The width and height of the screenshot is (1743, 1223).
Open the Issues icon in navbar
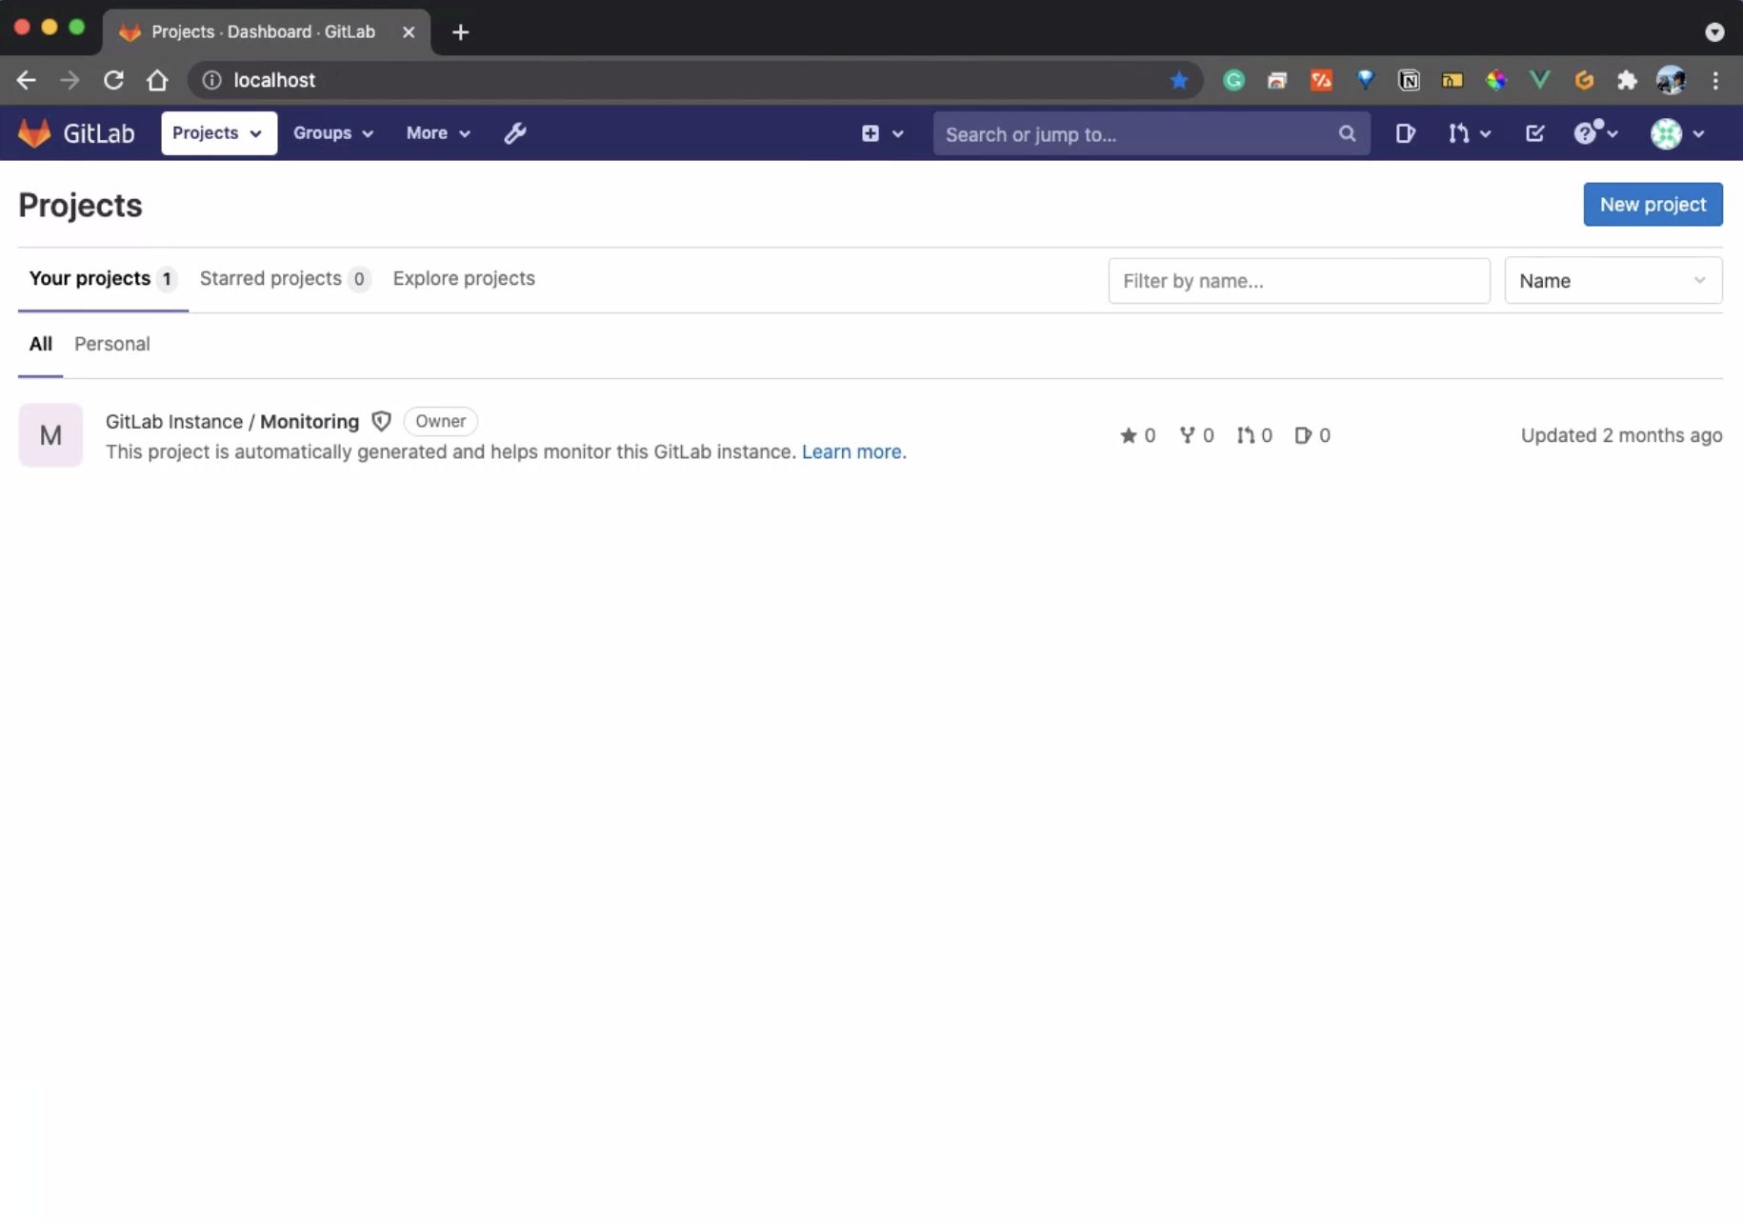[x=1405, y=133]
